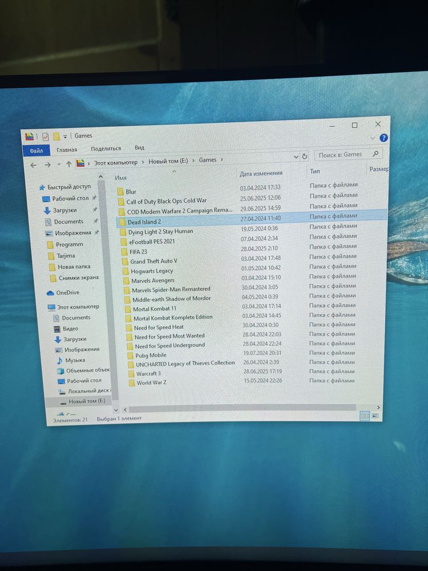Click the properties icon in quick access toolbar
The height and width of the screenshot is (571, 428).
[45, 136]
